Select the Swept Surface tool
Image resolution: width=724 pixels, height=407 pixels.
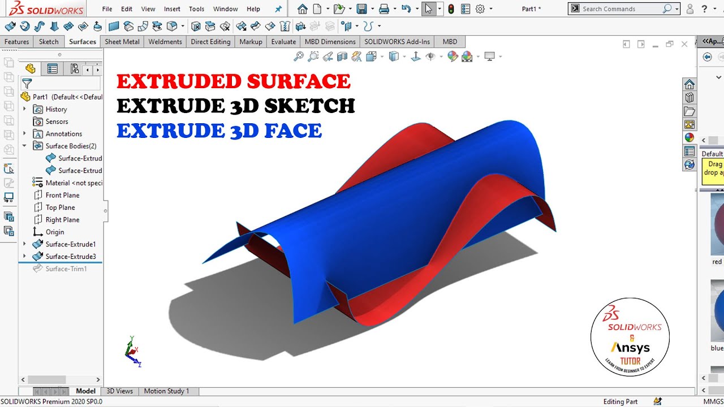point(39,26)
